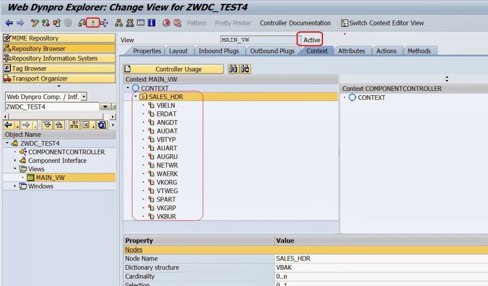Expand the Component Interface node
This screenshot has width=488, height=286.
[15, 161]
